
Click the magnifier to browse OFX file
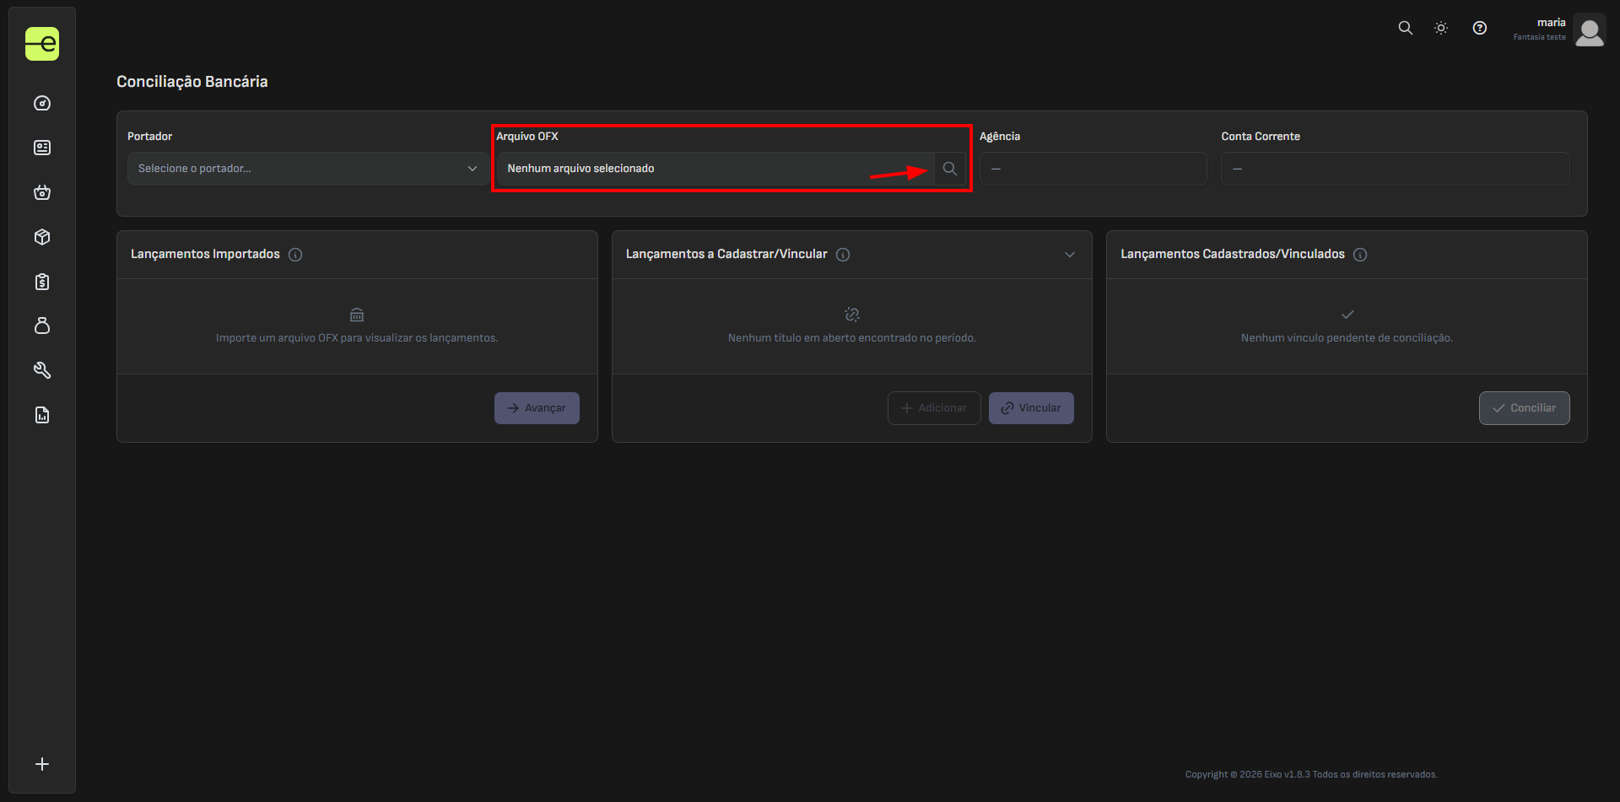950,169
